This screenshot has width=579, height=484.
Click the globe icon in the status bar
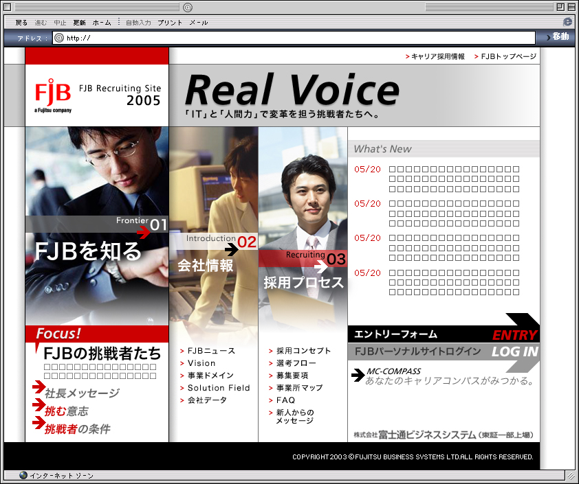tap(23, 475)
